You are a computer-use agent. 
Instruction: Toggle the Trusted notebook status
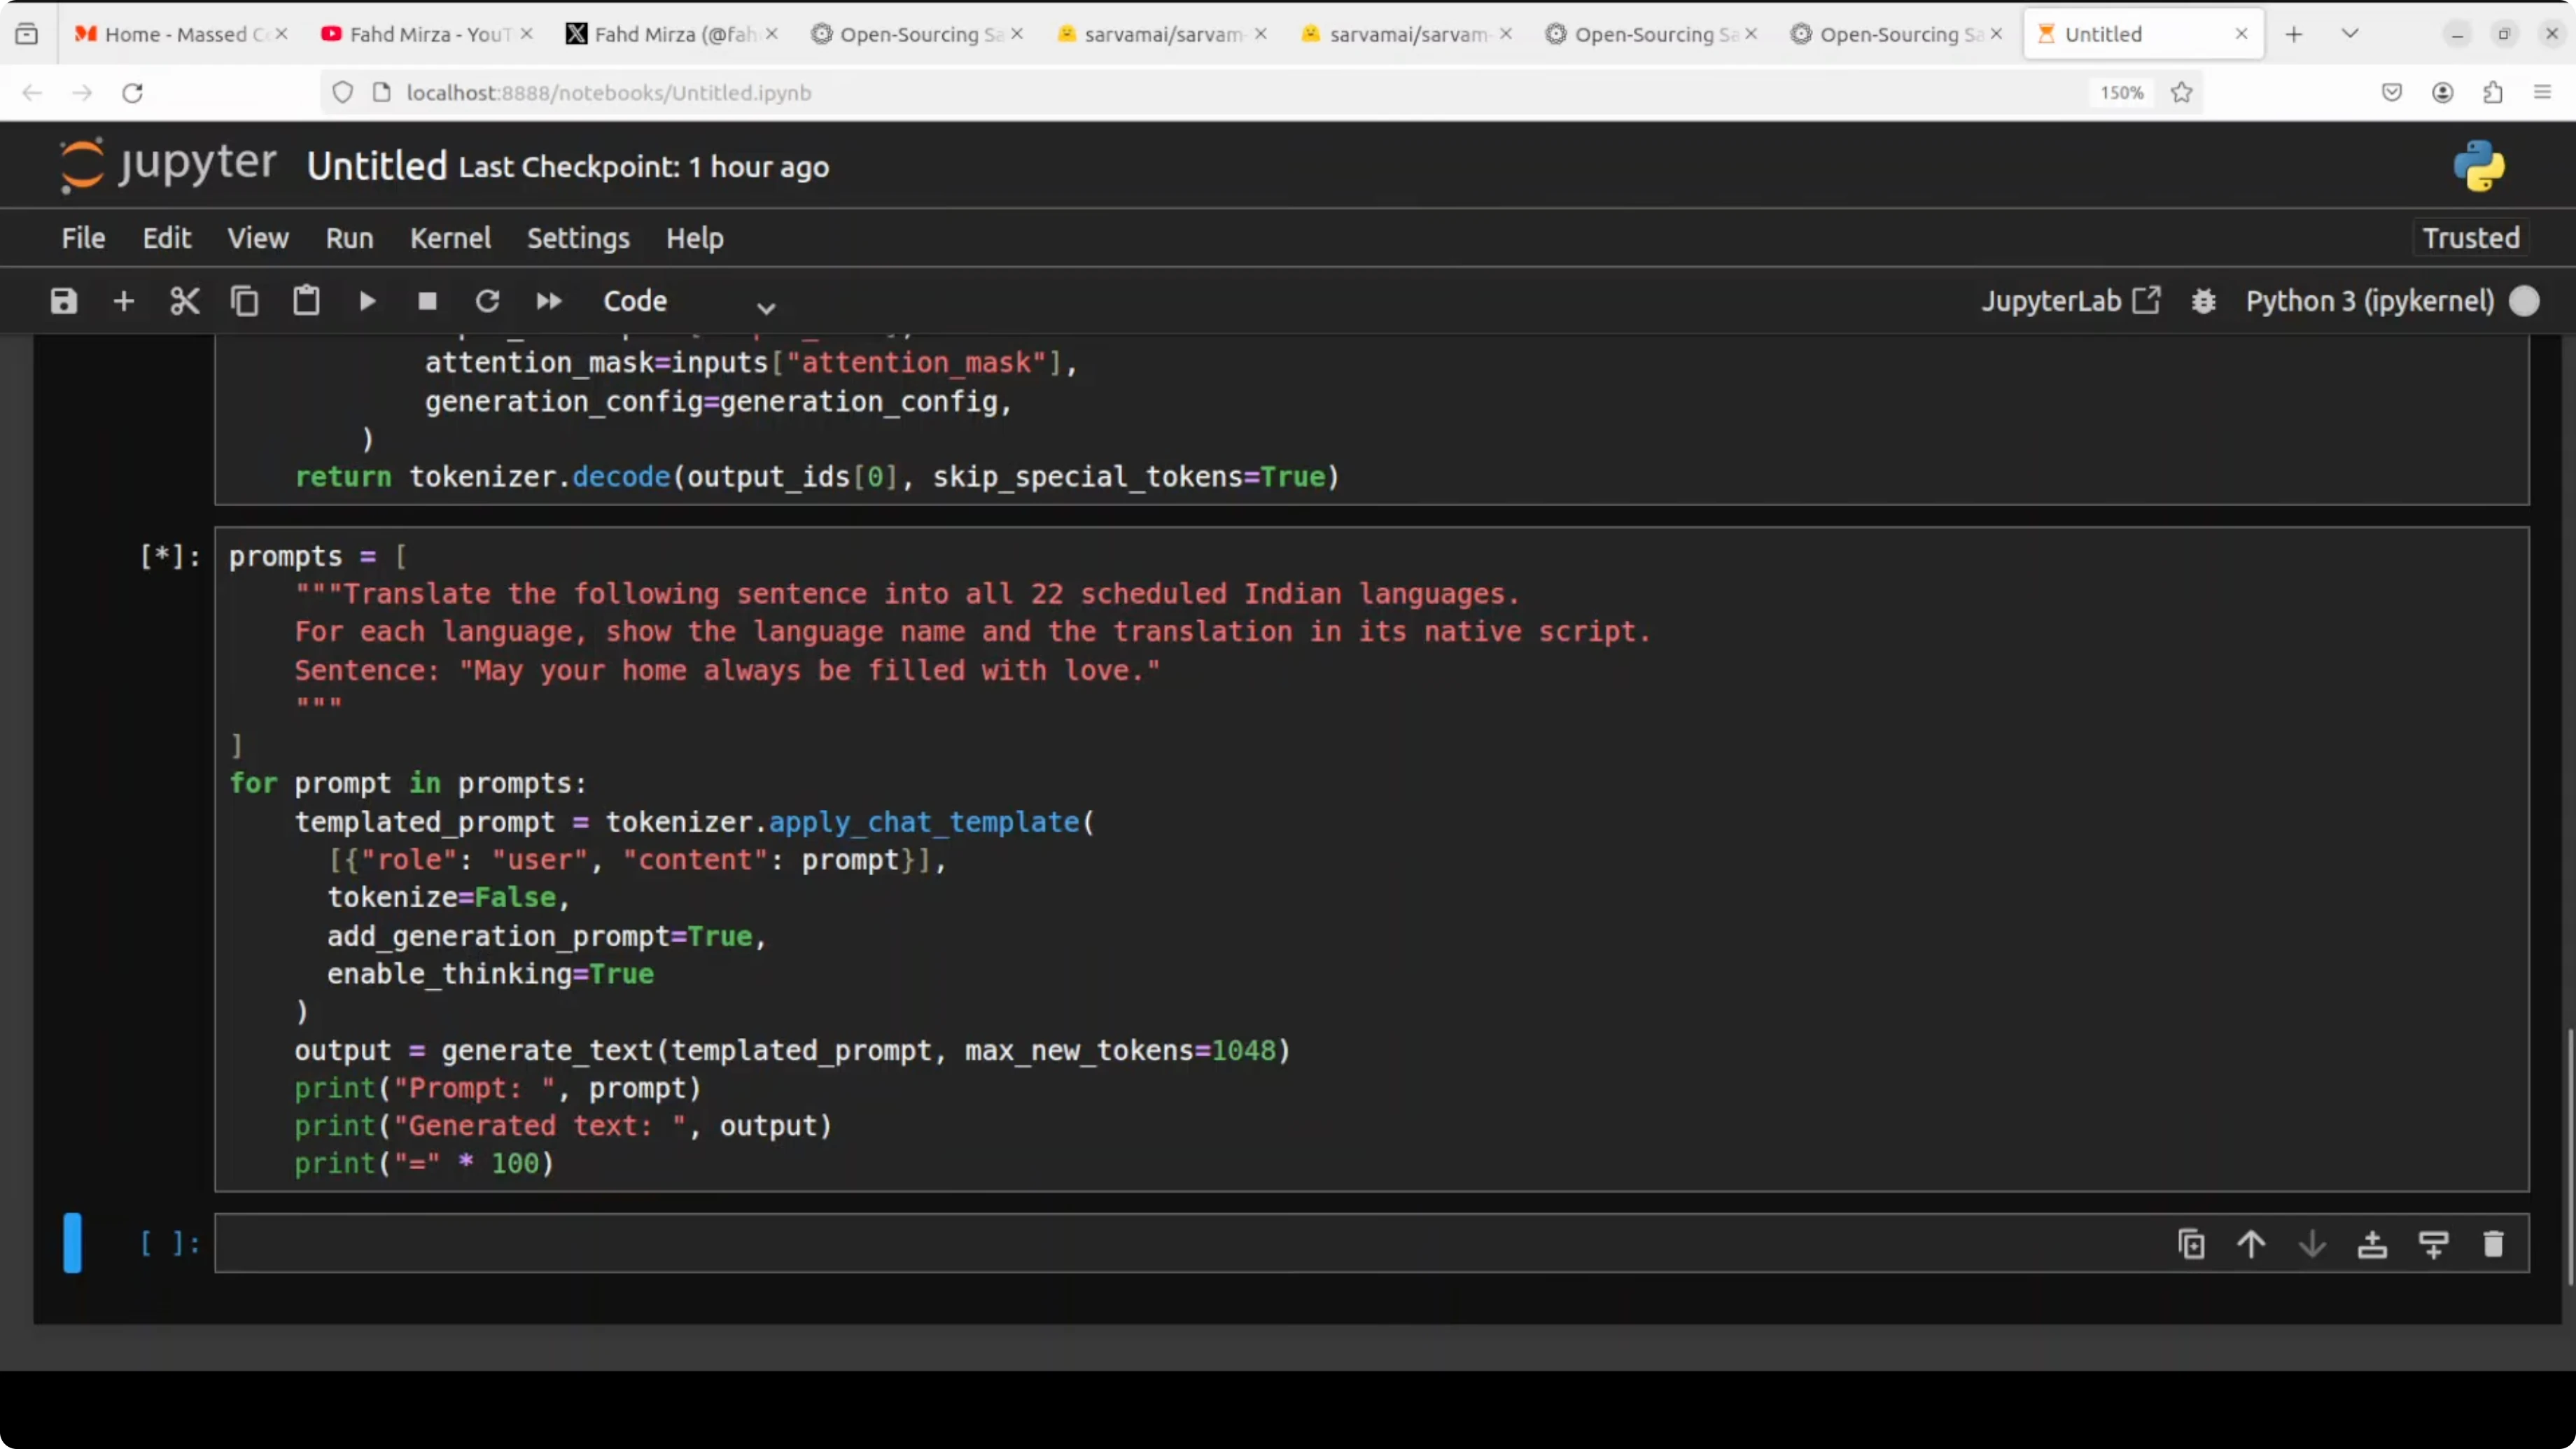[x=2470, y=238]
